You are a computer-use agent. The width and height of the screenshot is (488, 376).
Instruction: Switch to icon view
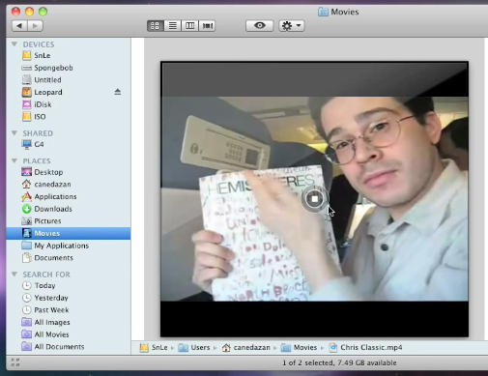[x=156, y=25]
